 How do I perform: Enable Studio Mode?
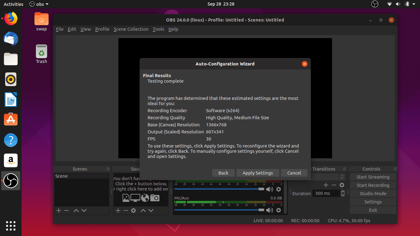(x=373, y=194)
